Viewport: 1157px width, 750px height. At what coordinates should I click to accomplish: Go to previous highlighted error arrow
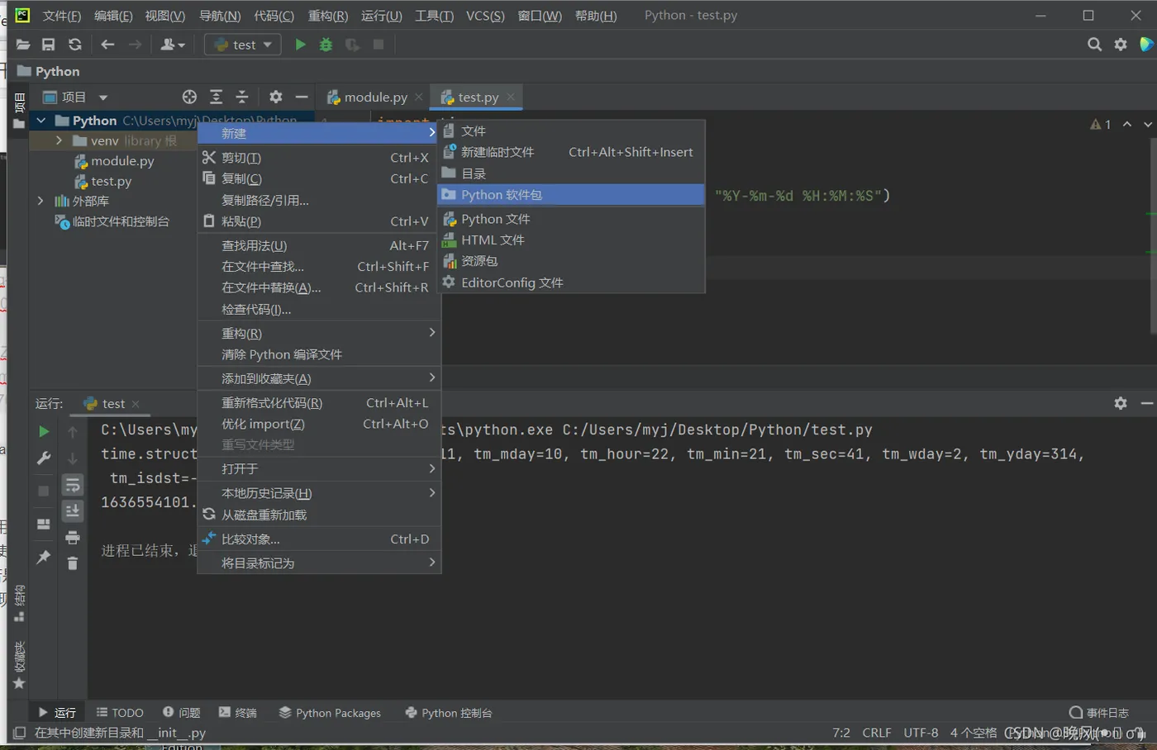point(1127,124)
